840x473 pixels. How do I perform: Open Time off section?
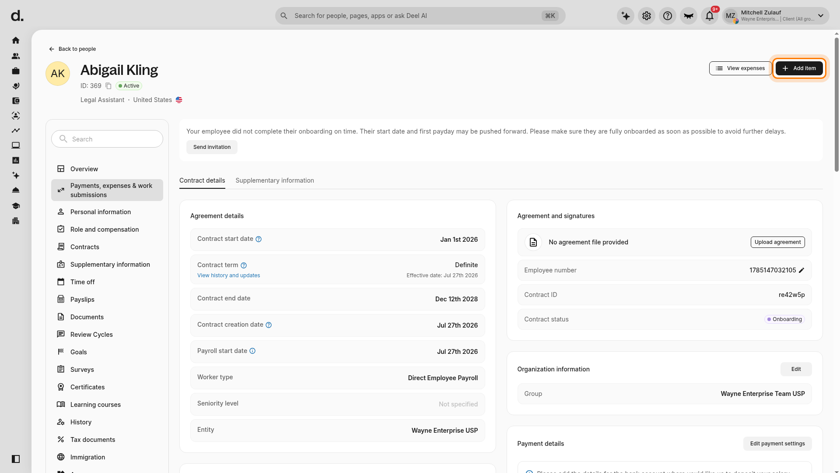click(x=107, y=282)
